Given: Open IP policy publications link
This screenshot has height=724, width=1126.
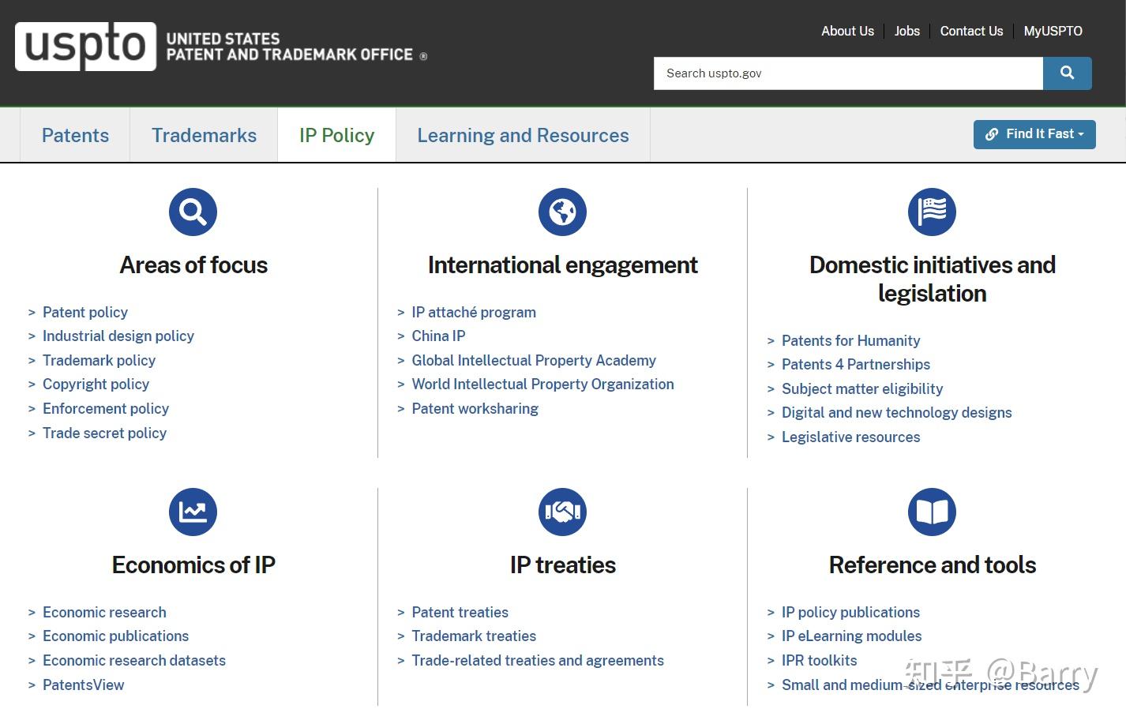Looking at the screenshot, I should tap(850, 612).
